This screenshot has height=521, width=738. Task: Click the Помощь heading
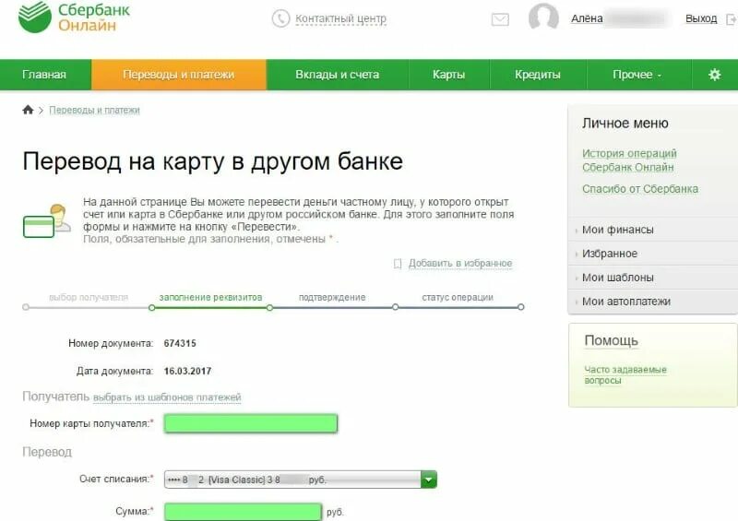coord(611,341)
